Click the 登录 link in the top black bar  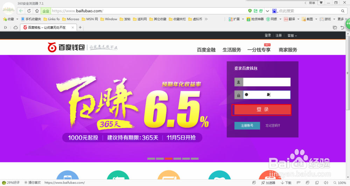268,35
